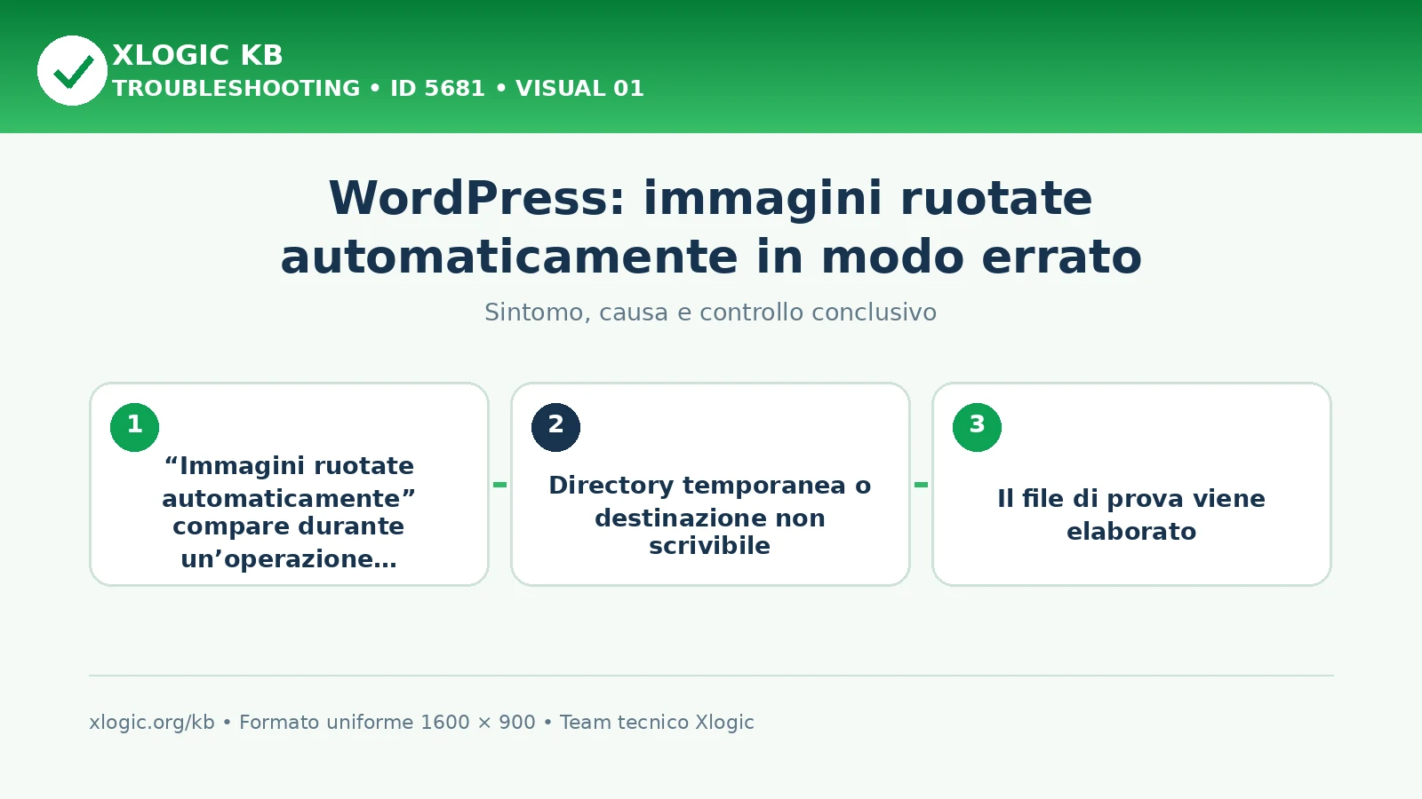Click the green step 1 number badge
Screen dimensions: 1422x799
(134, 427)
